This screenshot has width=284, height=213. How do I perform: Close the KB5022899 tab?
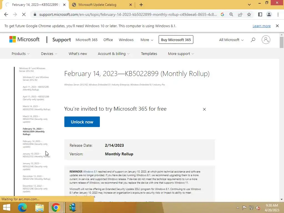pyautogui.click(x=64, y=5)
